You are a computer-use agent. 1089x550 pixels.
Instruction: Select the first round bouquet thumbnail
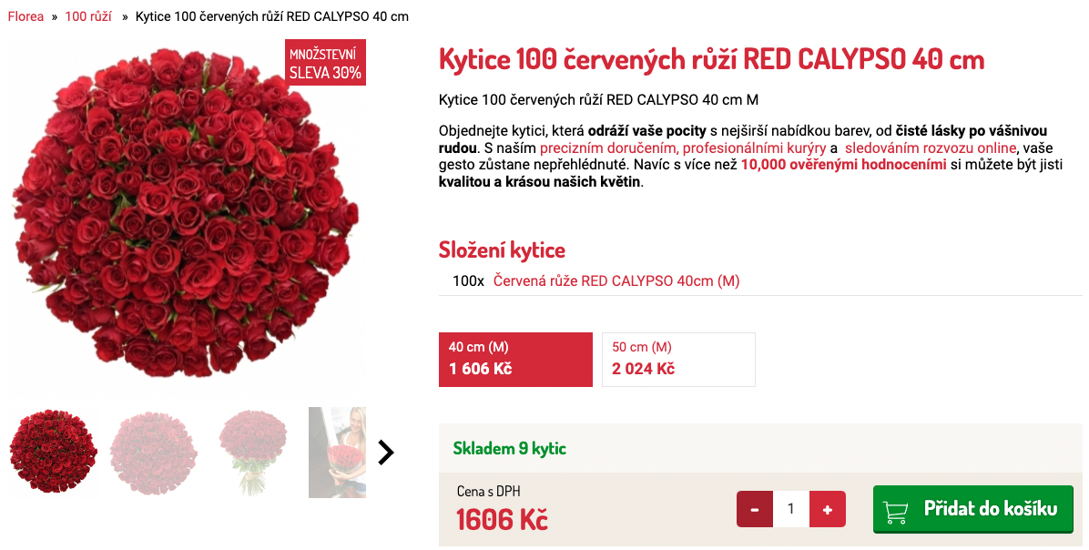pyautogui.click(x=53, y=452)
